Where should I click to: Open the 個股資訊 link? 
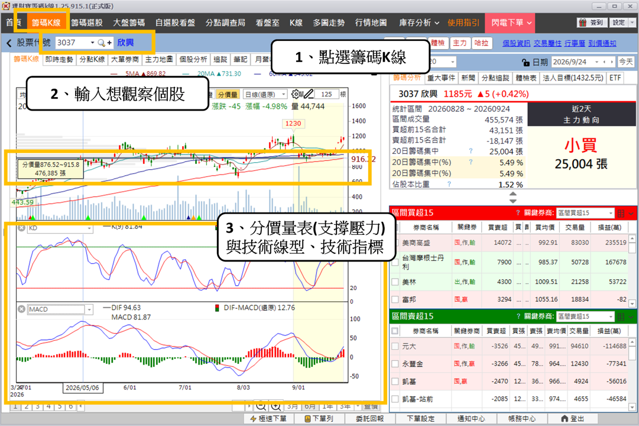pyautogui.click(x=516, y=43)
